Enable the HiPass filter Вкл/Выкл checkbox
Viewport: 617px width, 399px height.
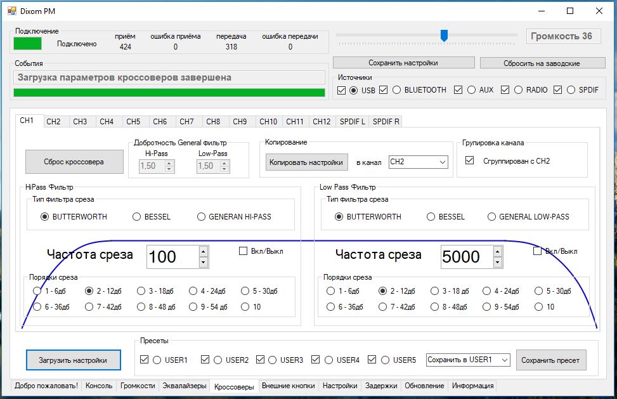243,251
